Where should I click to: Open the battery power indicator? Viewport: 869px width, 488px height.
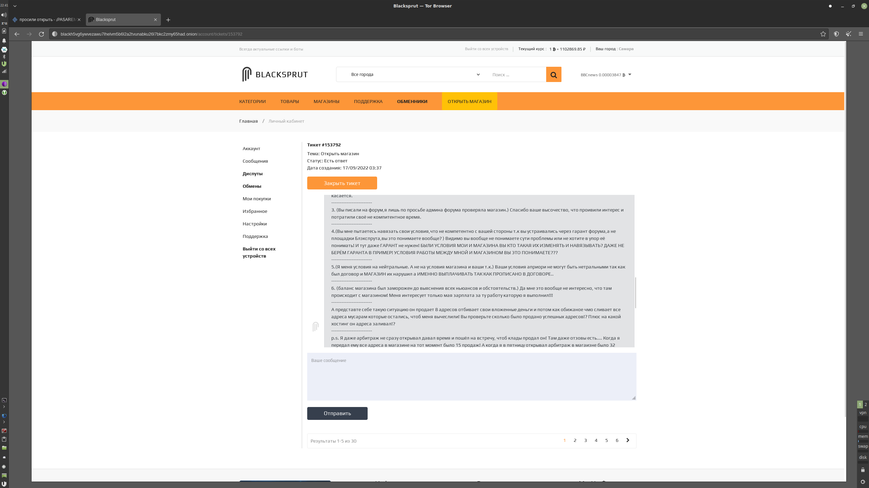coord(4,31)
